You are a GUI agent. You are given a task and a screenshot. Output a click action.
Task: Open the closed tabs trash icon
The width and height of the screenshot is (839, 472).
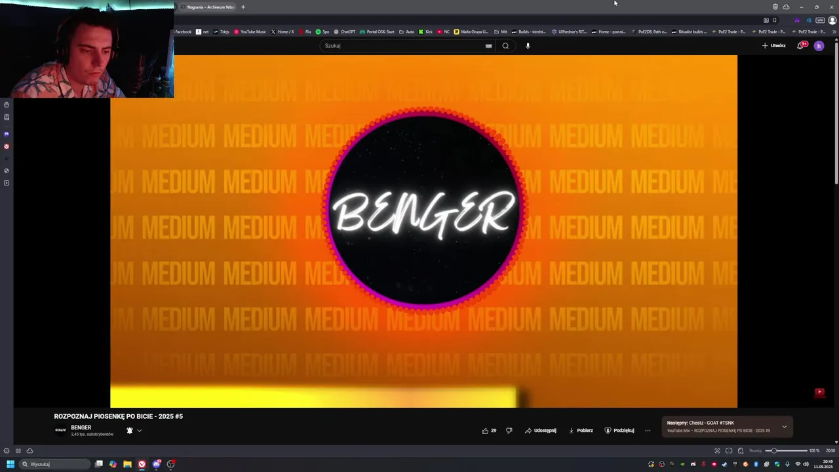[775, 7]
